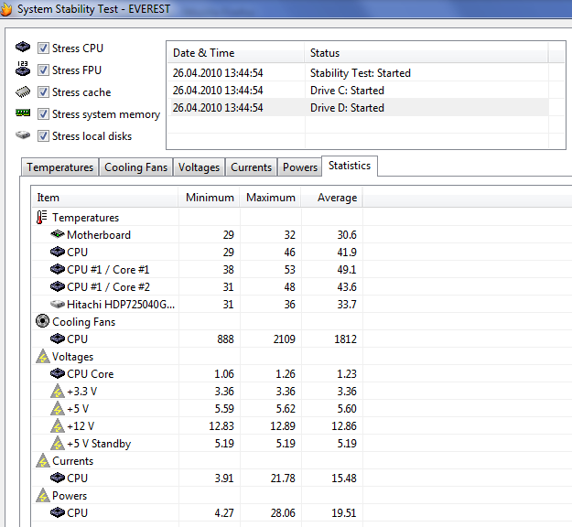
Task: Click CPU fan maximum value 2109
Action: point(285,339)
